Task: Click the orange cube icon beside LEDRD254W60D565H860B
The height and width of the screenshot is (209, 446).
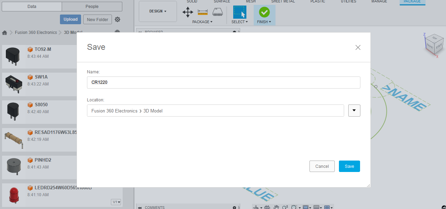Action: (30, 188)
